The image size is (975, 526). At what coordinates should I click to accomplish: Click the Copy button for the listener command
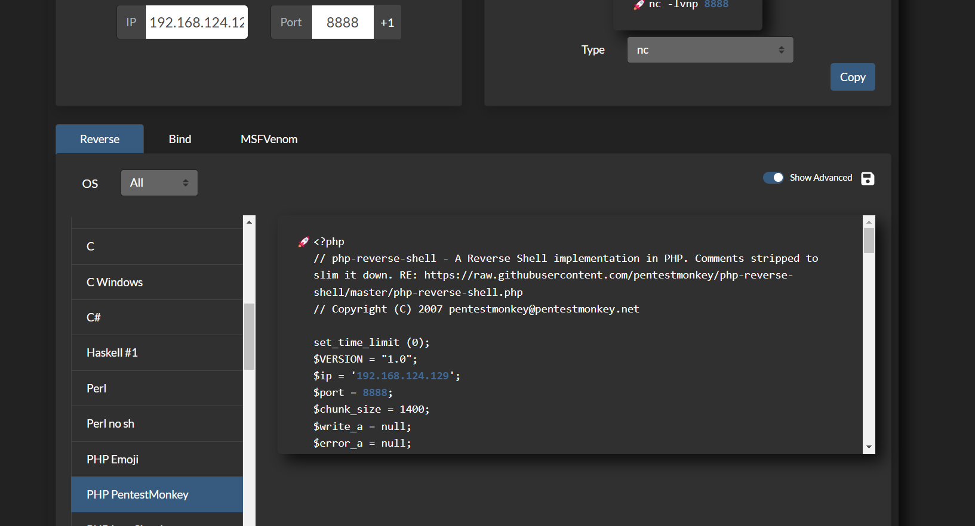pos(853,77)
